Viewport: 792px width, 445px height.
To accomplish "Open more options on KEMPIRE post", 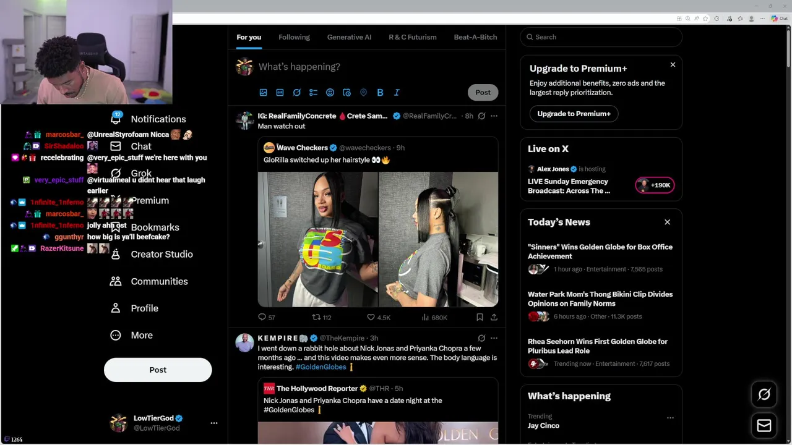I will (494, 338).
